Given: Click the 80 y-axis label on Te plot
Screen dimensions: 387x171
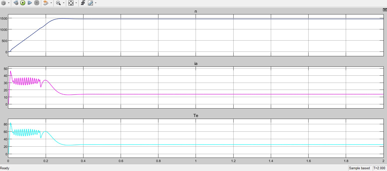Looking at the screenshot, I should pos(5,124).
